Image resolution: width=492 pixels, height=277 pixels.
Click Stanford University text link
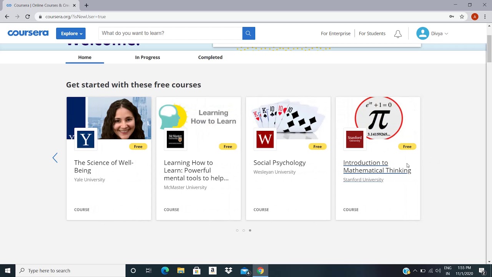coord(363,180)
